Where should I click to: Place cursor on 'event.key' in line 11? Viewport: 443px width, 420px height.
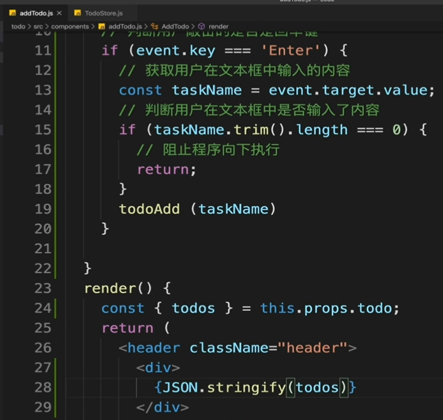coord(175,51)
